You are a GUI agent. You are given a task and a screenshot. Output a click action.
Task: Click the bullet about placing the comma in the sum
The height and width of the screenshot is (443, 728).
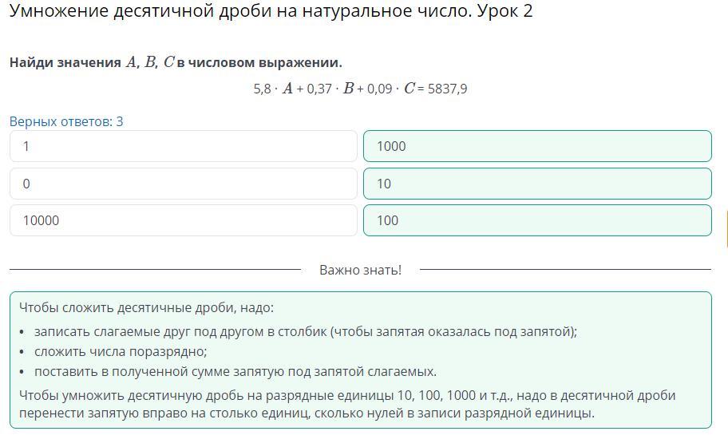(235, 371)
